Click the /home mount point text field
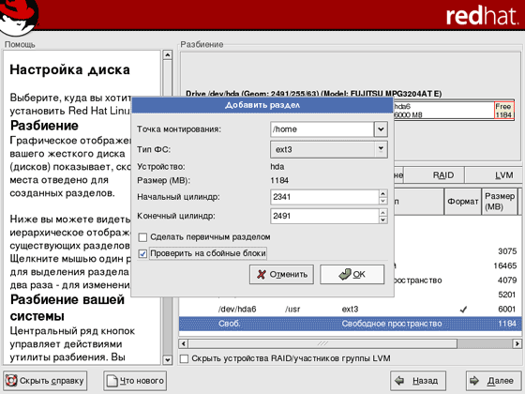The width and height of the screenshot is (525, 394). tap(322, 129)
